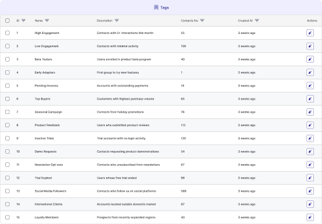This screenshot has height=224, width=322.
Task: Select the Social Media Followers name cell
Action: tap(50, 191)
